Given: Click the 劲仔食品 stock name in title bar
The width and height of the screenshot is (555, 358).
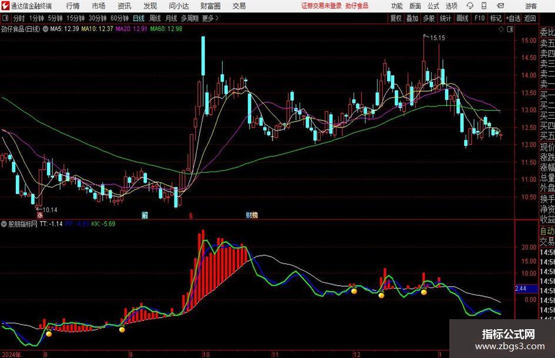Looking at the screenshot, I should pos(357,6).
